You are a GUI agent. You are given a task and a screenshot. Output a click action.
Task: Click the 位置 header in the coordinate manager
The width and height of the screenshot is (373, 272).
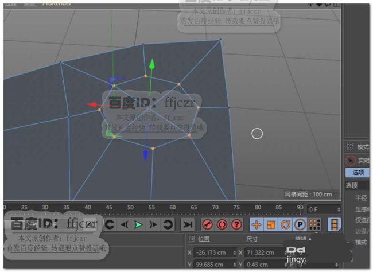pyautogui.click(x=204, y=239)
